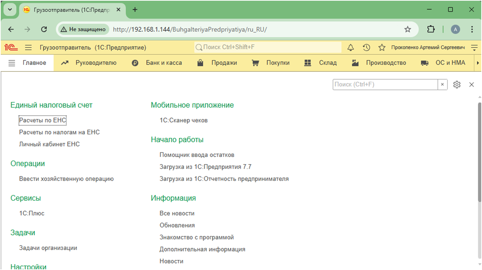Image resolution: width=482 pixels, height=270 pixels.
Task: Clear the Поиск (Ctrl+F) field
Action: pyautogui.click(x=443, y=85)
